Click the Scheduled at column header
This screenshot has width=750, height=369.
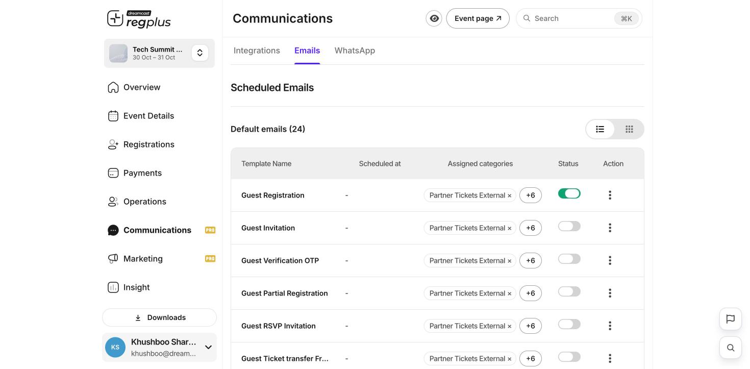380,164
